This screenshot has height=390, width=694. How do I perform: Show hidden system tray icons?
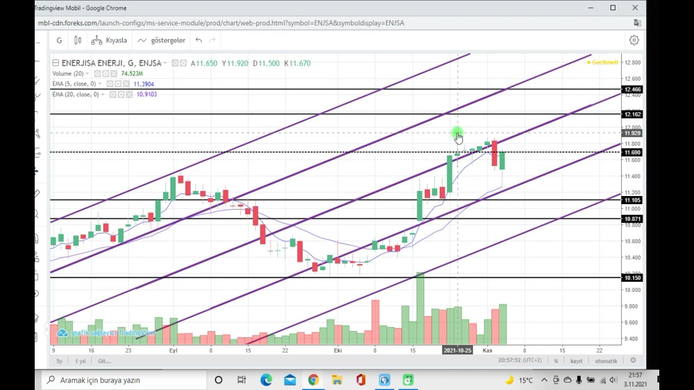(544, 380)
